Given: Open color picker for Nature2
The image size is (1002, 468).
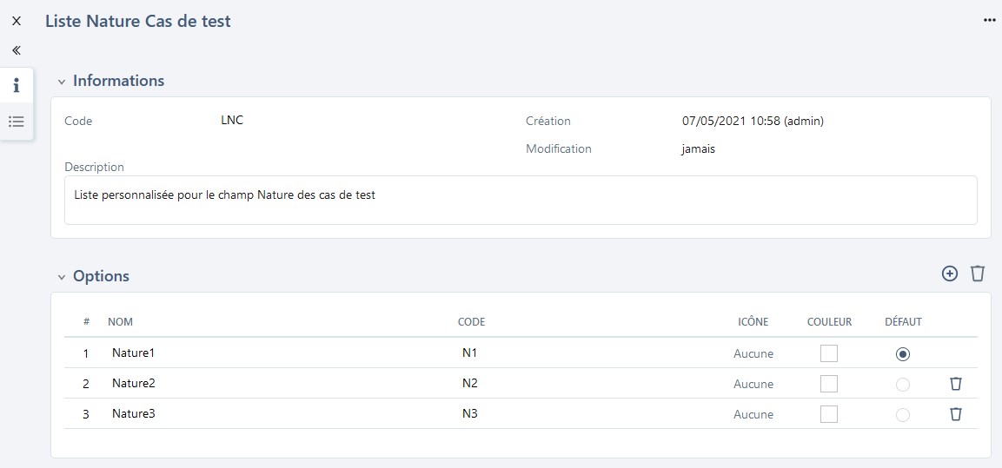Looking at the screenshot, I should pyautogui.click(x=829, y=384).
